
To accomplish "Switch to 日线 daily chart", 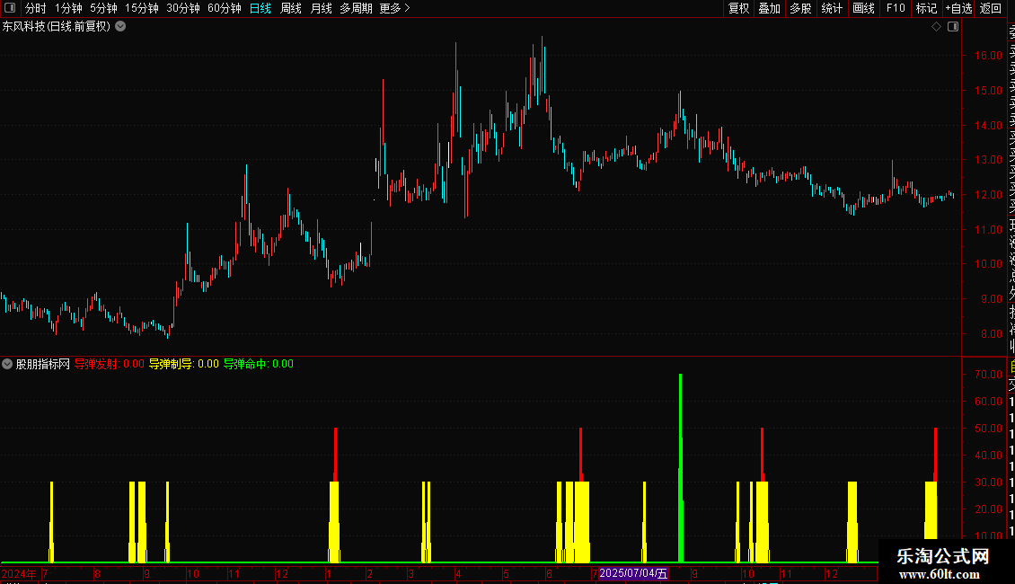I will coord(260,8).
